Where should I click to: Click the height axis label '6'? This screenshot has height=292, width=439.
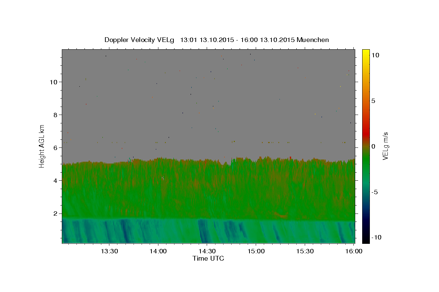point(56,148)
